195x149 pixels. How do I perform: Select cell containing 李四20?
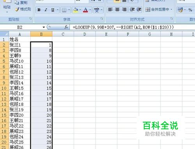19,115
